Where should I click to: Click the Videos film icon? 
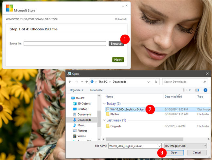tap(75, 136)
